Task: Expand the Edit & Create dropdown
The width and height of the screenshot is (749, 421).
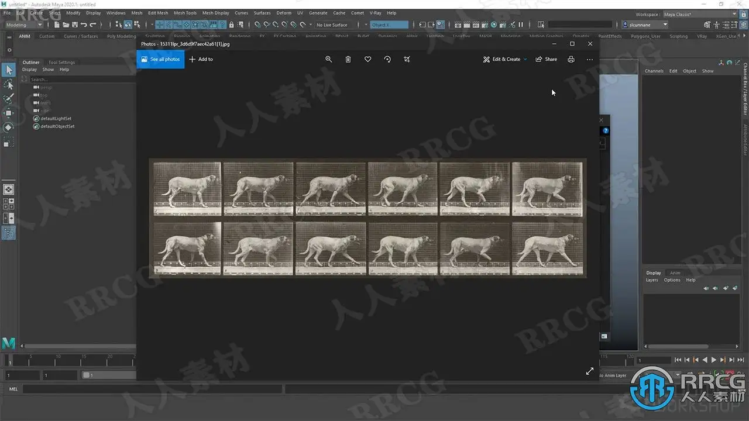Action: [505, 59]
